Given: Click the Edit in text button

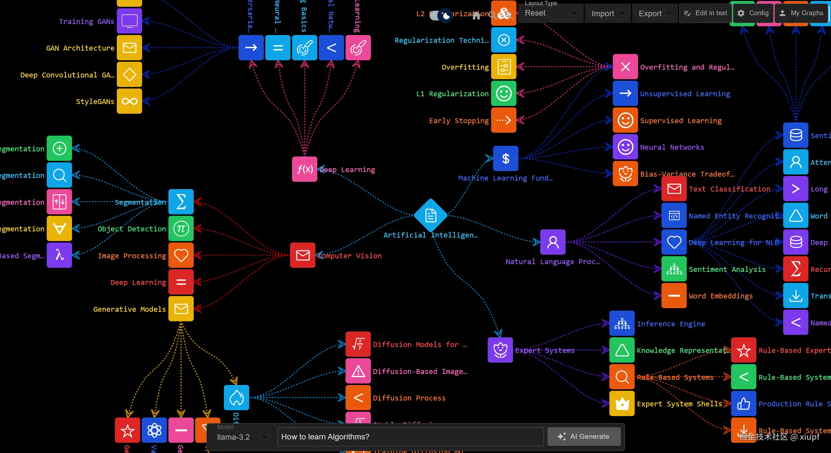Looking at the screenshot, I should (x=705, y=13).
